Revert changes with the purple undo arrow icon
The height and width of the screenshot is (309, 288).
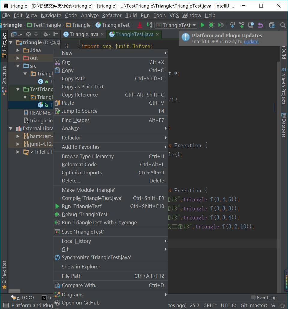tap(260, 25)
